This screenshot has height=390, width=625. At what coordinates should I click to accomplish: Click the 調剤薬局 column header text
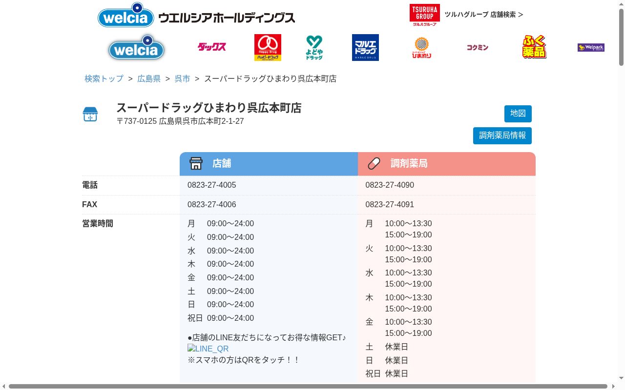[409, 163]
